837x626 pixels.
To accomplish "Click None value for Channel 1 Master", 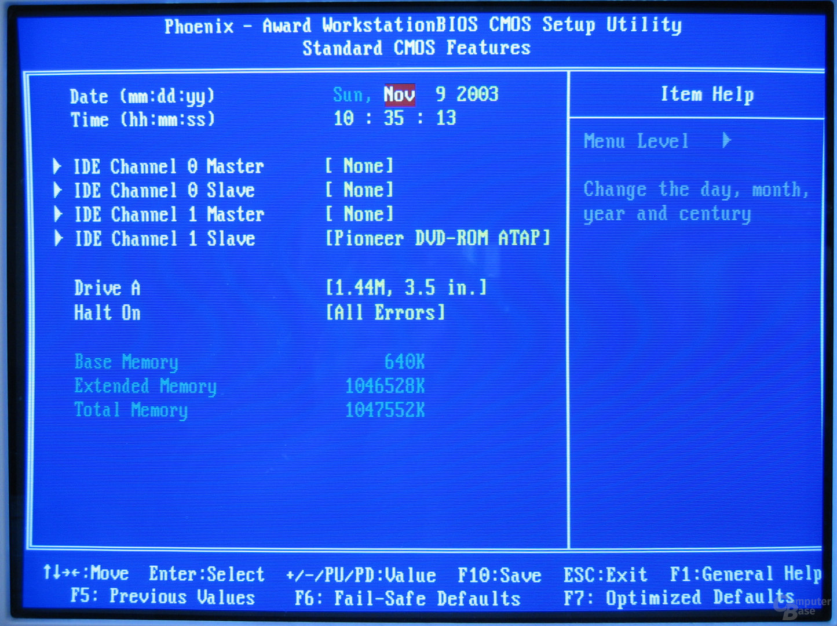I will pyautogui.click(x=359, y=214).
